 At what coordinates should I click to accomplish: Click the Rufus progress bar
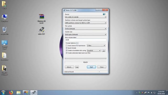[86, 58]
